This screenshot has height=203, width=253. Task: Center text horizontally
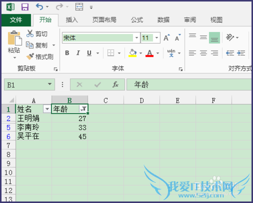coord(203,53)
